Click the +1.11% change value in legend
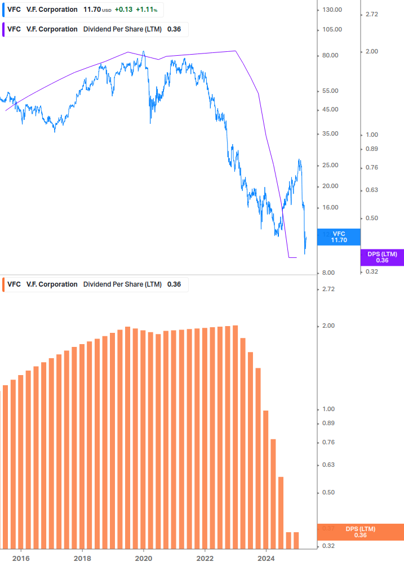The image size is (404, 566). coord(146,10)
